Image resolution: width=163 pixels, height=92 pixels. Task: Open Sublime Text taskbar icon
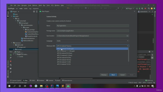(x=63, y=86)
